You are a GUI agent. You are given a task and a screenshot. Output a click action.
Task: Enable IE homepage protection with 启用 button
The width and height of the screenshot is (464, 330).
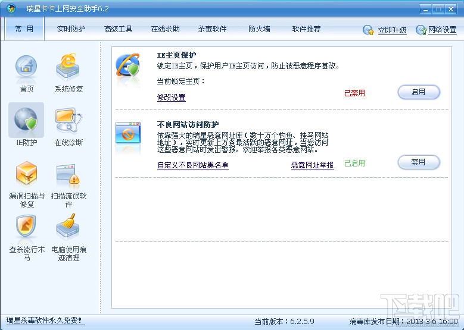click(x=419, y=92)
